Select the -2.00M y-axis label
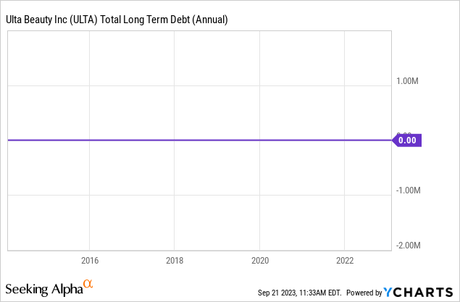The height and width of the screenshot is (302, 460). tap(408, 246)
